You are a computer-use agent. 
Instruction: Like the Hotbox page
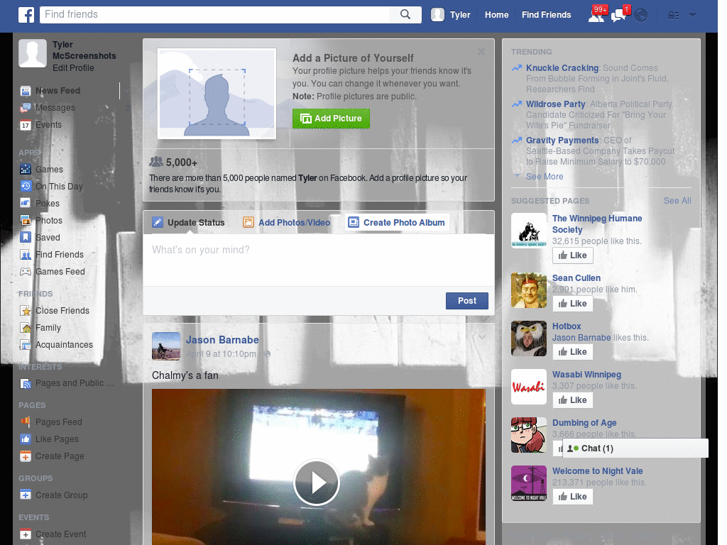point(573,352)
